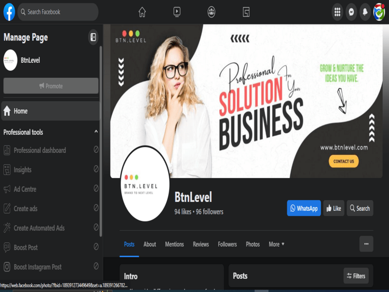
Task: Click the Facebook logo icon
Action: (9, 12)
